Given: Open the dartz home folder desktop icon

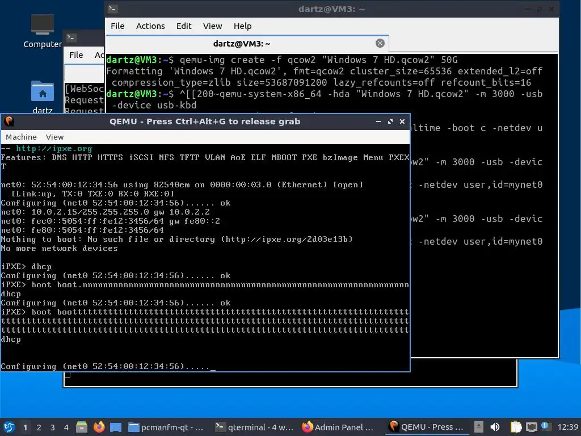Looking at the screenshot, I should [42, 97].
